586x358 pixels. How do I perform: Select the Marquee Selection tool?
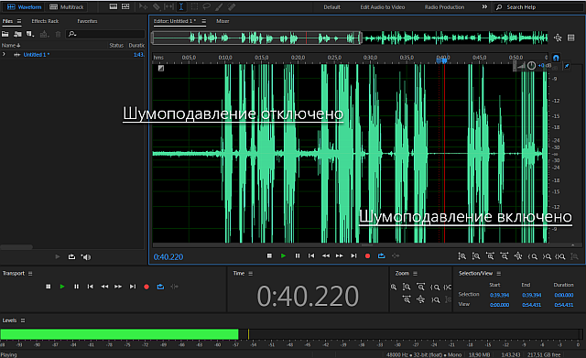tap(194, 6)
